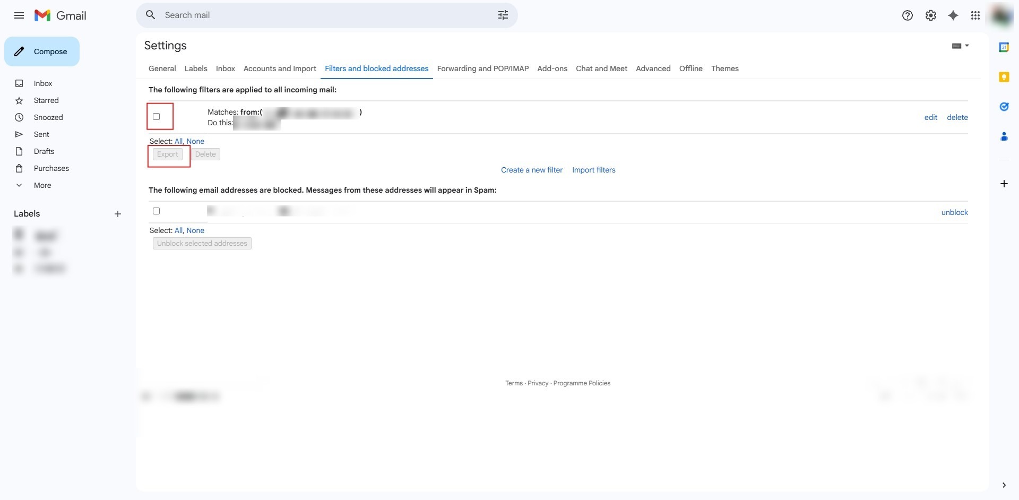Open the input tools dropdown arrow
The width and height of the screenshot is (1019, 500).
(x=967, y=46)
